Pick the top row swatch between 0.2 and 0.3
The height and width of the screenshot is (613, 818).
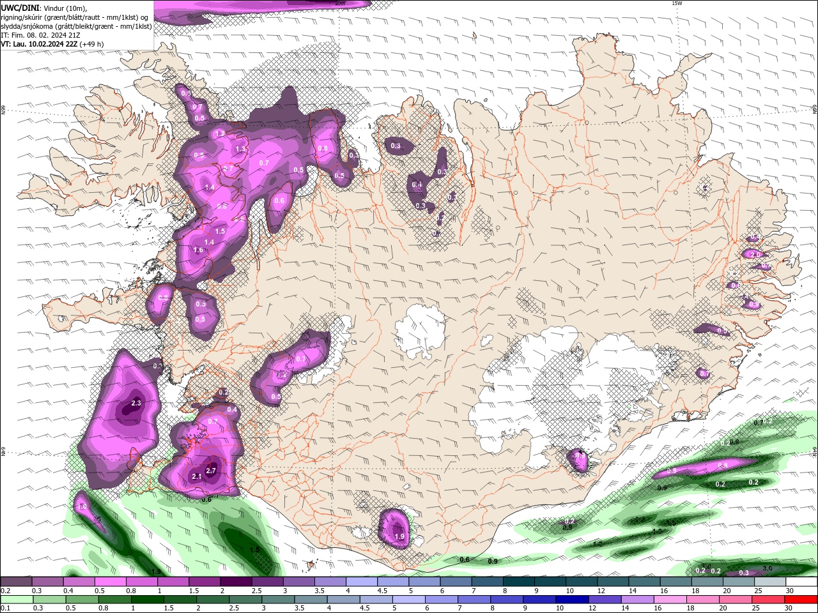(16, 582)
